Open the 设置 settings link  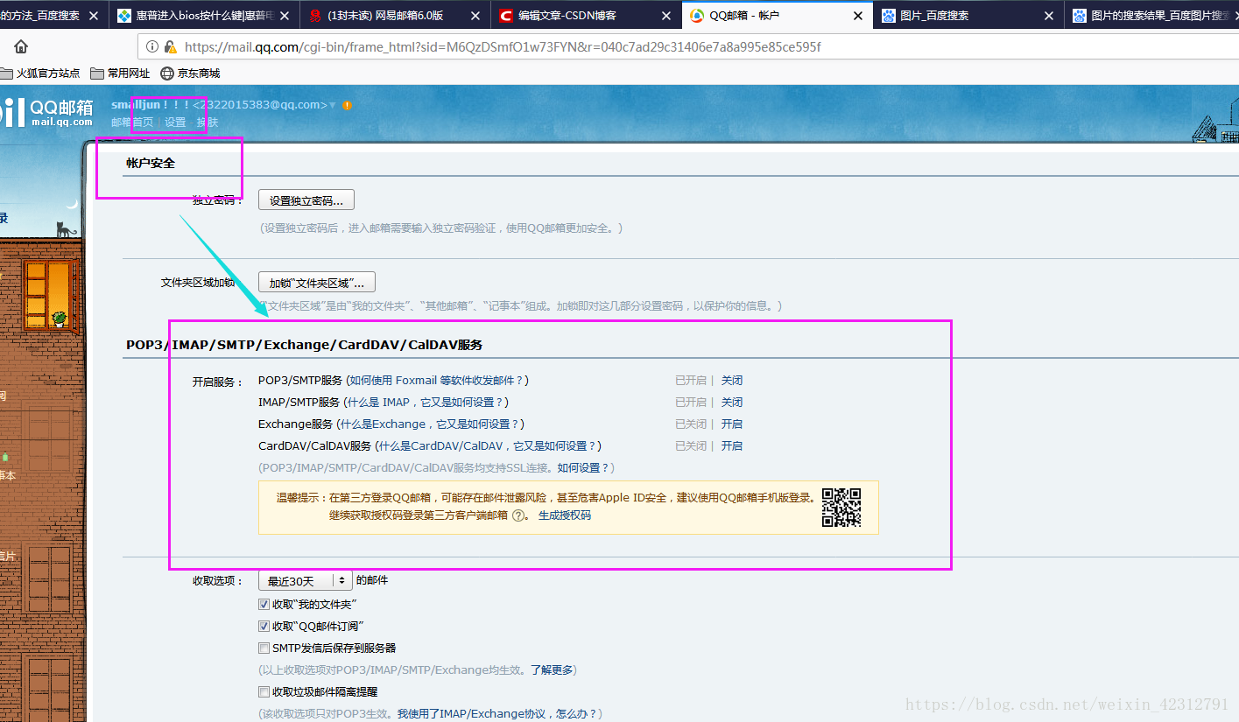click(x=175, y=123)
